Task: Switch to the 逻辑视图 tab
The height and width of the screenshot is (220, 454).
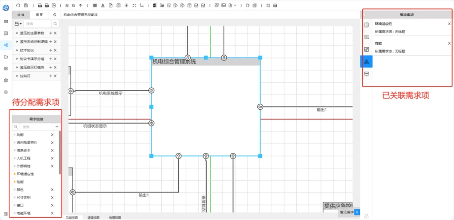Action: click(x=93, y=218)
